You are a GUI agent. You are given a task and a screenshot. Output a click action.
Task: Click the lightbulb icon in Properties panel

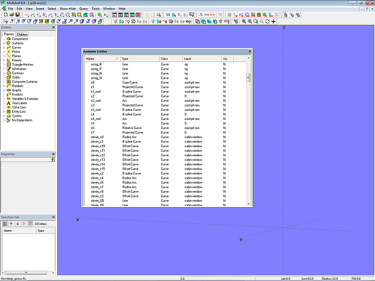53,160
